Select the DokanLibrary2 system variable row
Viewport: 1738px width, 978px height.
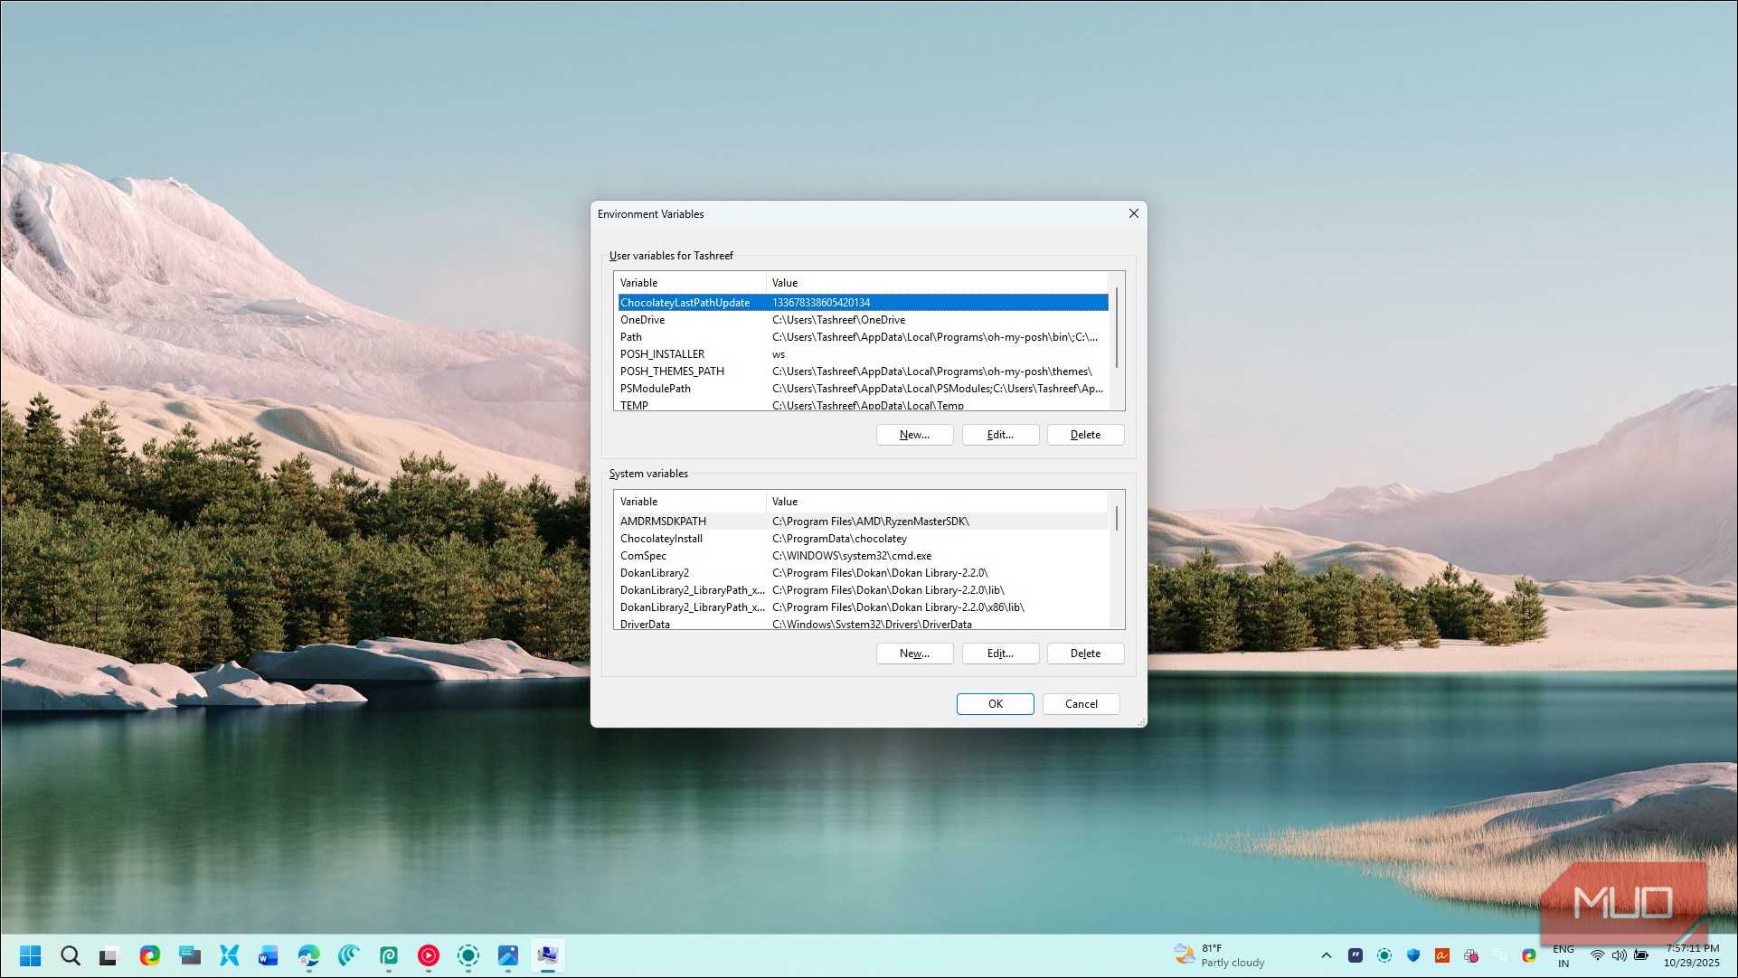coord(863,573)
